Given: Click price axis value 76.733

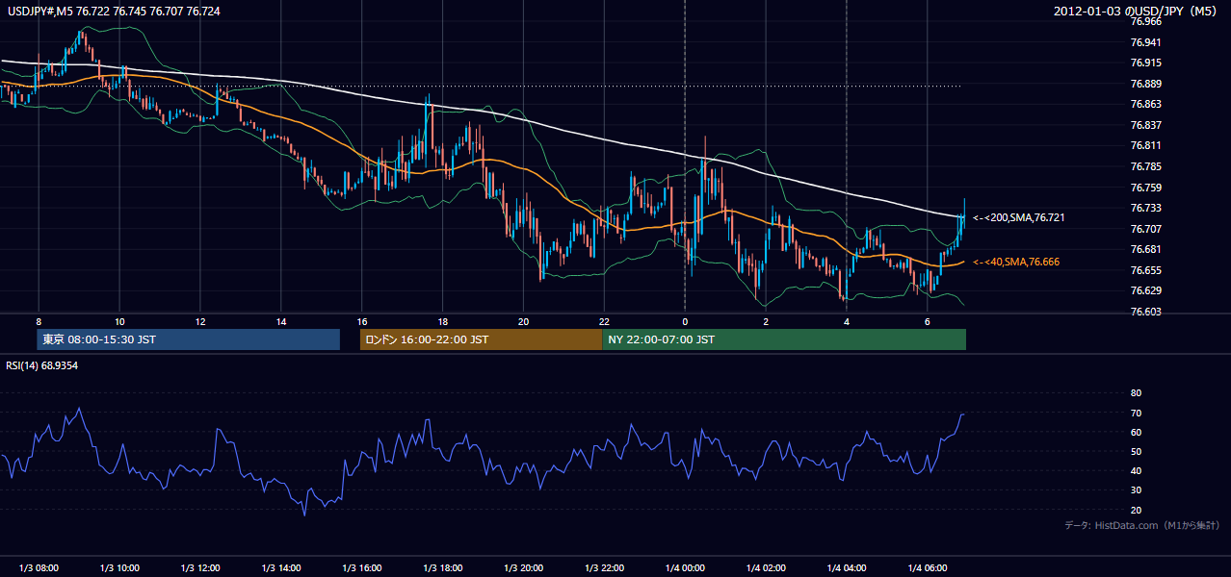Looking at the screenshot, I should click(x=1146, y=208).
